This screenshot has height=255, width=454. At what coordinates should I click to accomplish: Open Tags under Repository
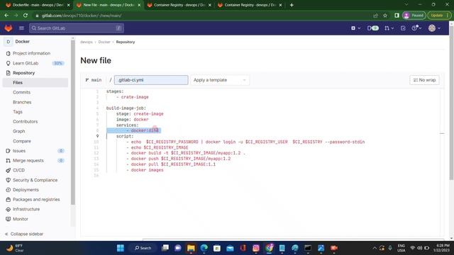(x=17, y=112)
